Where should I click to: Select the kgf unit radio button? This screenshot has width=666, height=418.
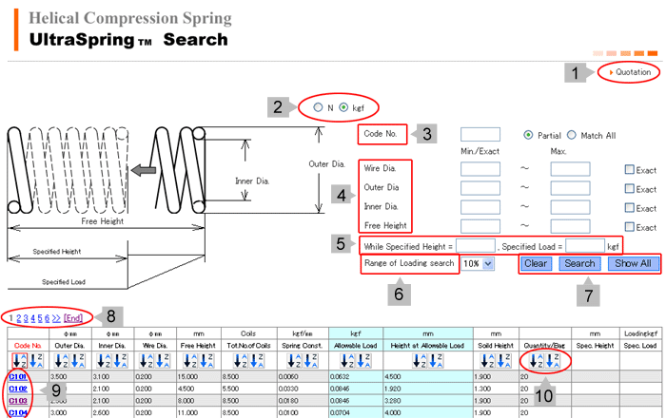click(343, 107)
